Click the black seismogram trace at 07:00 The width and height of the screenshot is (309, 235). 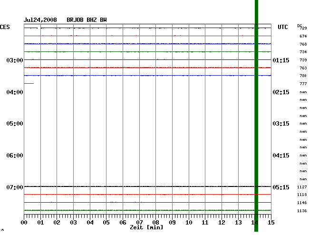[147, 186]
